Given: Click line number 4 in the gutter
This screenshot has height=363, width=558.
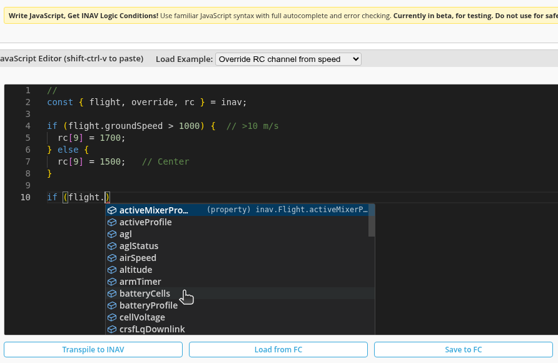Looking at the screenshot, I should click(28, 126).
